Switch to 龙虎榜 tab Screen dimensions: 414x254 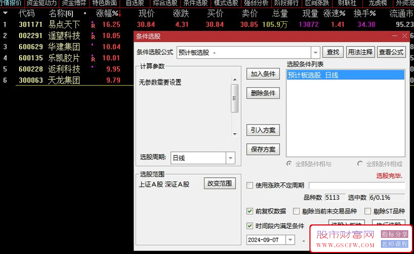point(378,3)
